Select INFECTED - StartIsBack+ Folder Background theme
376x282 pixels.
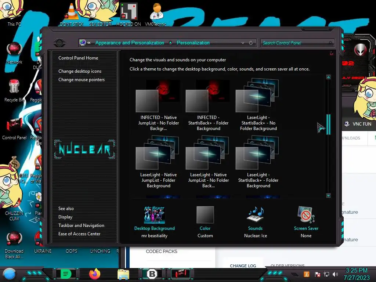click(209, 105)
